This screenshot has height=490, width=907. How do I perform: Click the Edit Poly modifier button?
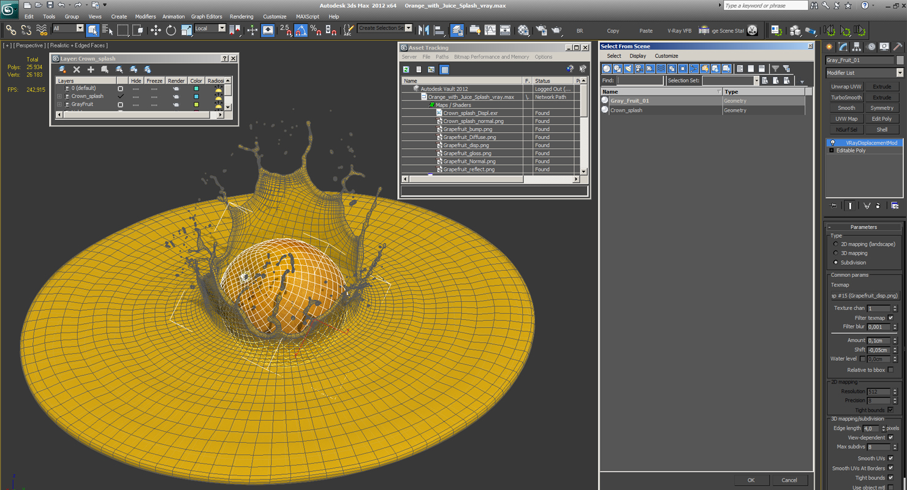click(x=882, y=119)
